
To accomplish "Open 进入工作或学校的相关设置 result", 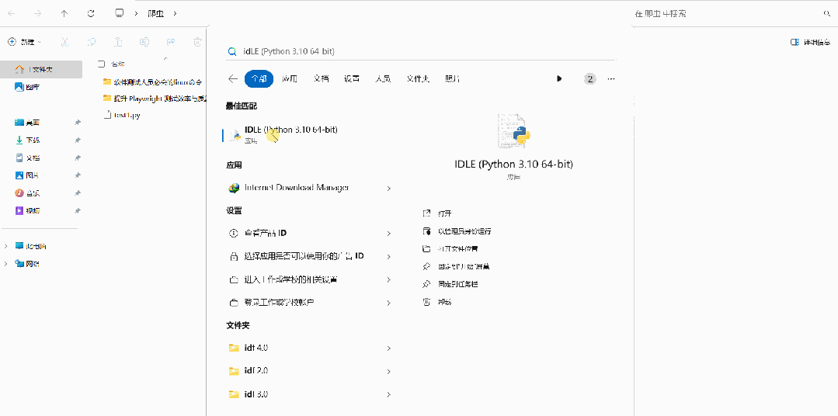I will (311, 279).
